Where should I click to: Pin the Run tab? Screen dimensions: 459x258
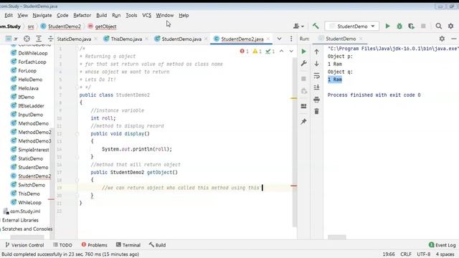pyautogui.click(x=303, y=121)
